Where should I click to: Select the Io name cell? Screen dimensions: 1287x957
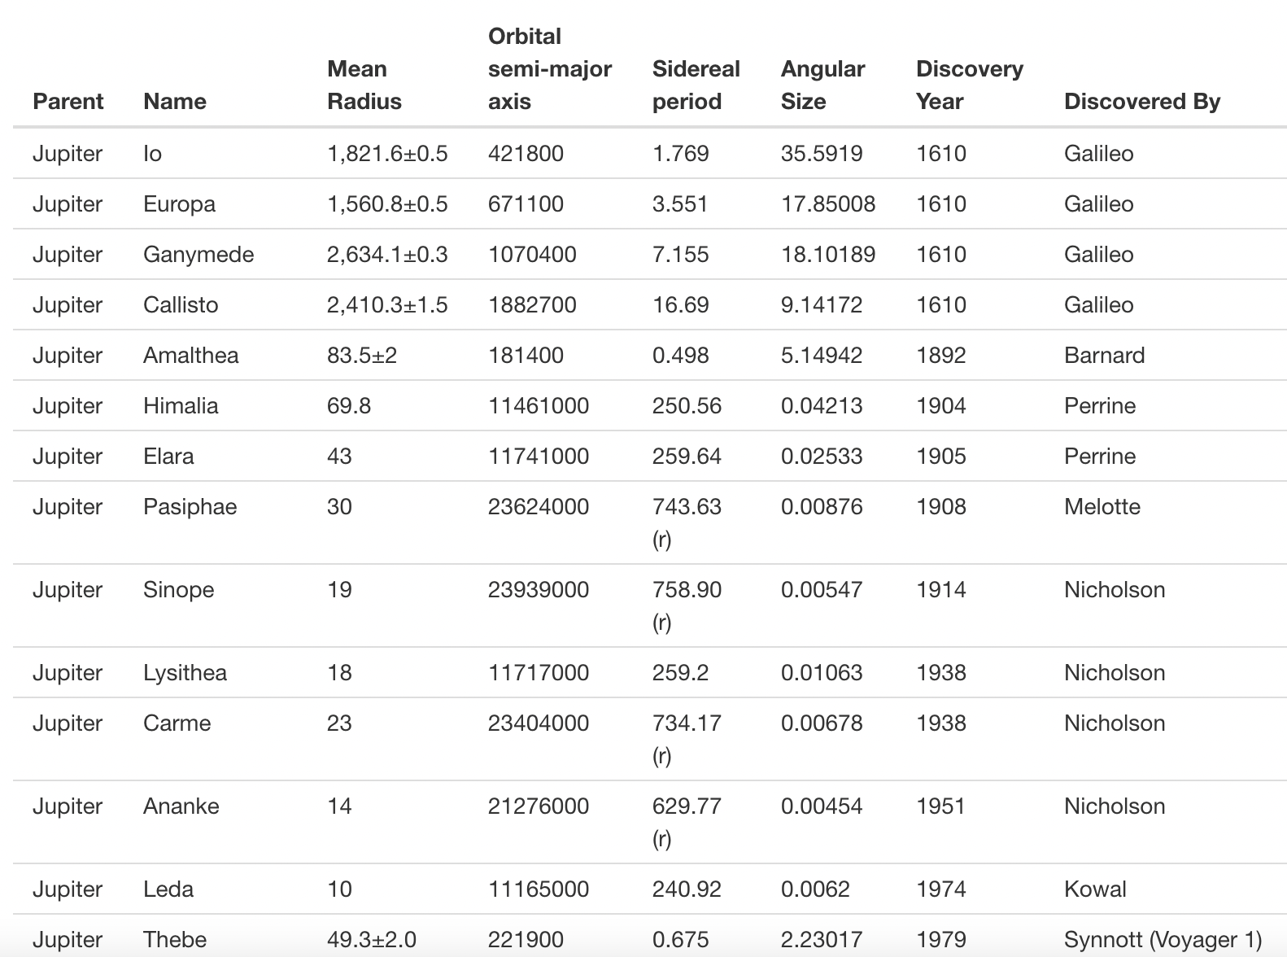152,154
